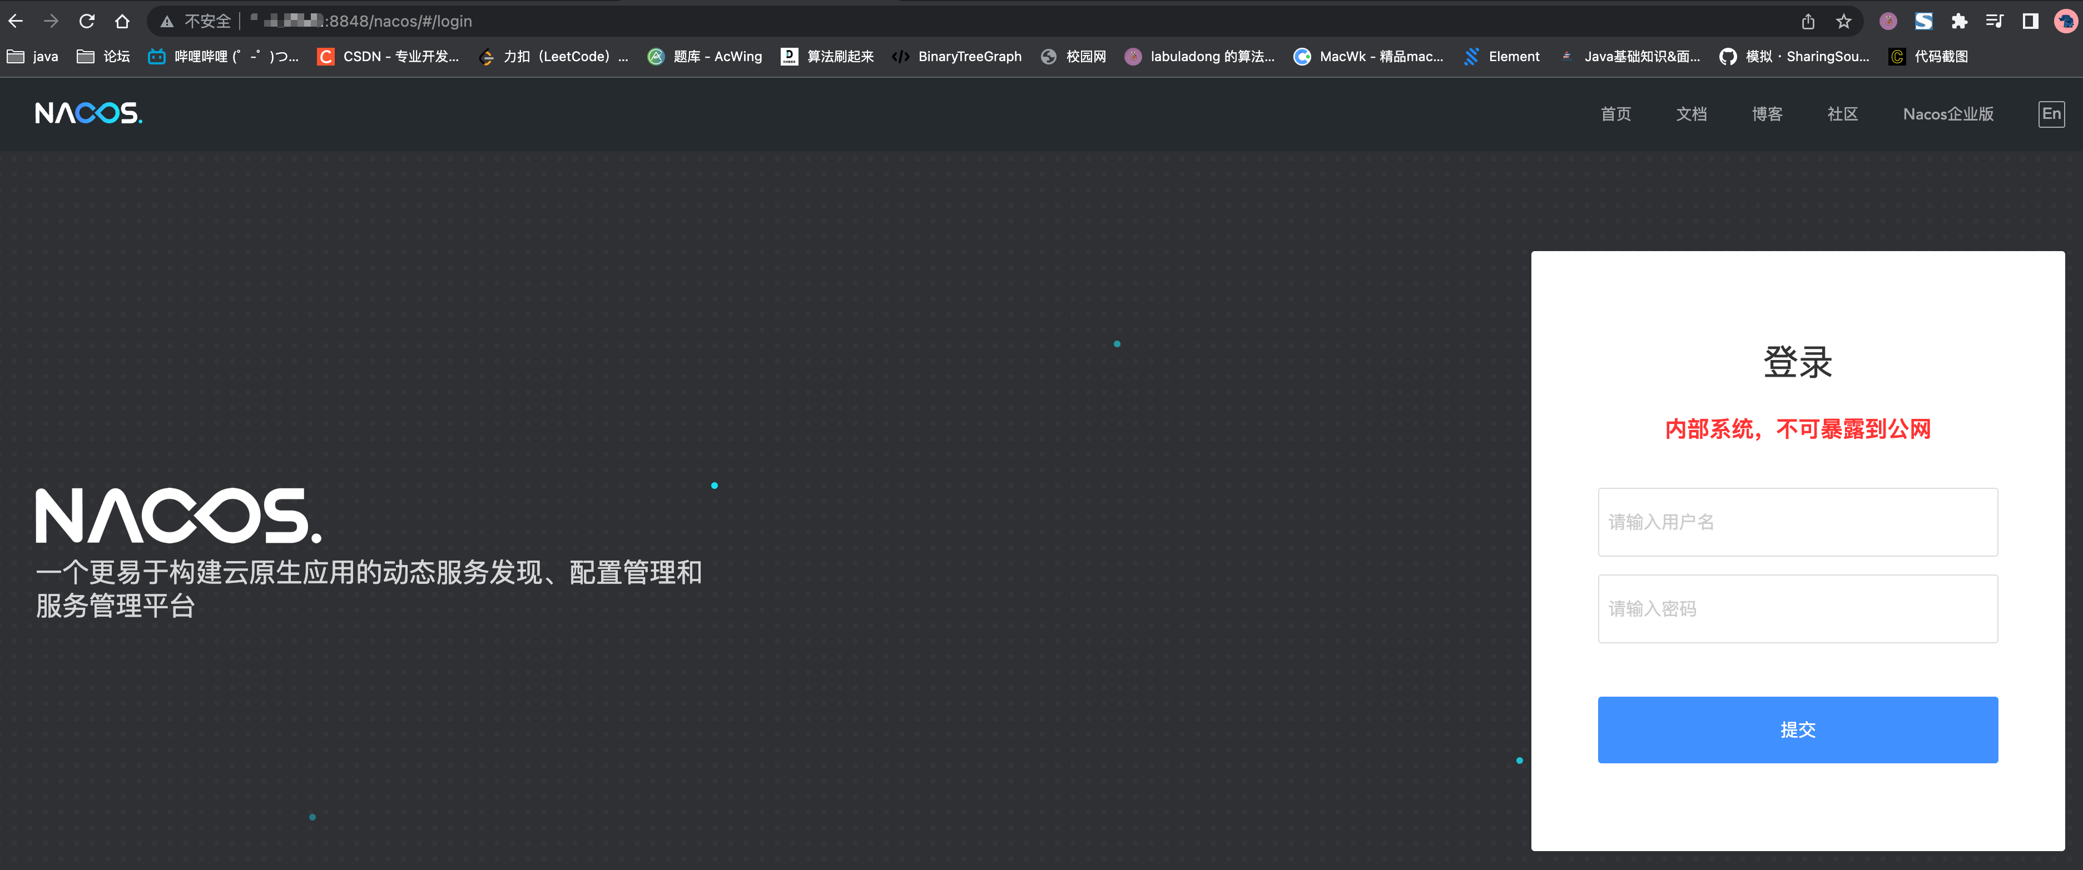Open 社区 in Nacos navigation
This screenshot has height=870, width=2083.
pyautogui.click(x=1842, y=114)
